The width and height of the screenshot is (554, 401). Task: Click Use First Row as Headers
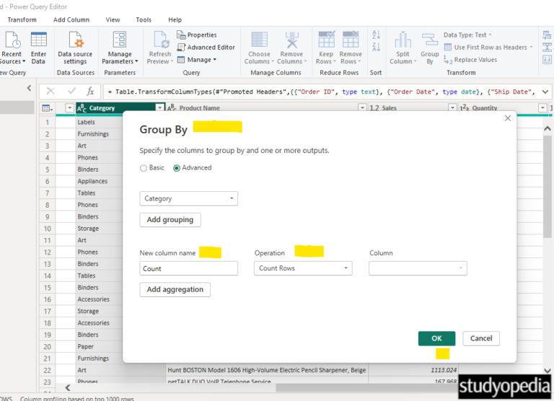coord(488,48)
